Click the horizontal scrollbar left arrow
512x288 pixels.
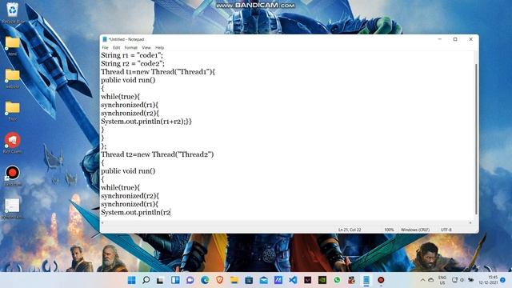102,222
